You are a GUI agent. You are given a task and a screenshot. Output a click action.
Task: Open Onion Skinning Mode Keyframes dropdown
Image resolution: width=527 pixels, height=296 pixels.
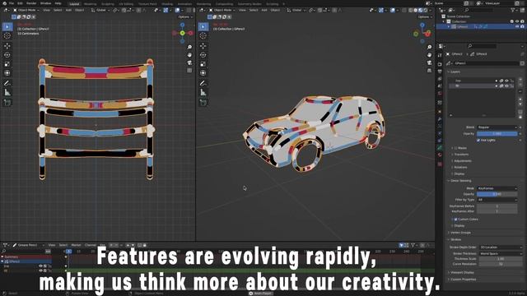497,188
